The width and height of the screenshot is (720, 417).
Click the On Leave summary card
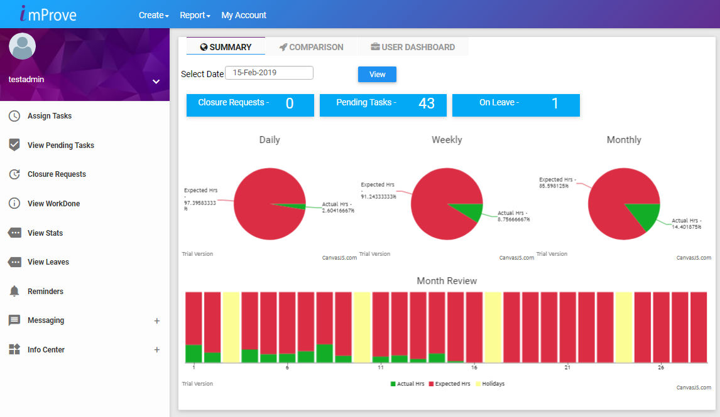(x=516, y=105)
